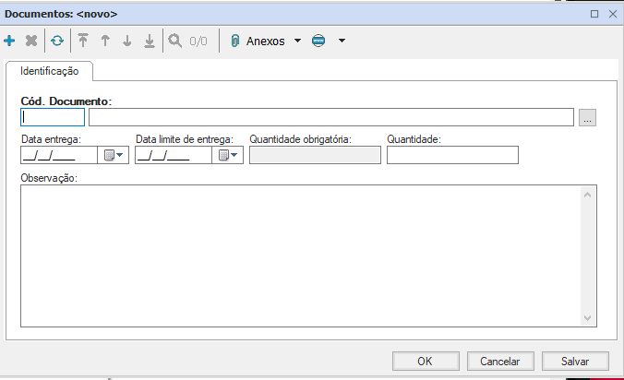Click the magnifier search icon
Screen dimensions: 624x380
[174, 41]
